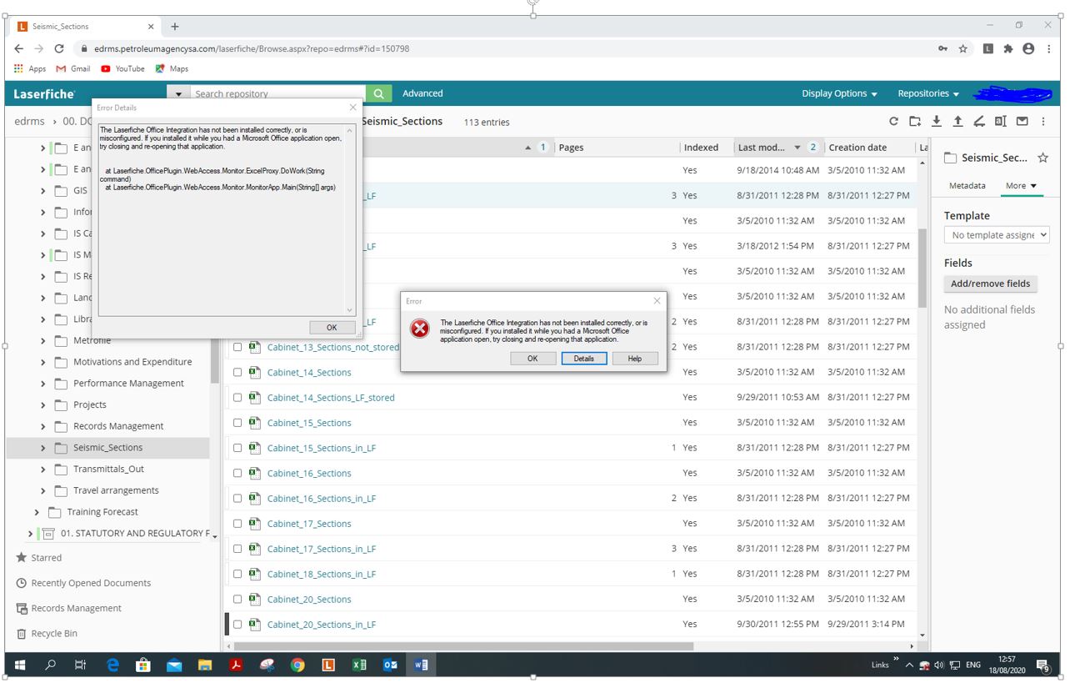Star the Seismic_Sections folder
The image size is (1070, 683).
[1042, 158]
